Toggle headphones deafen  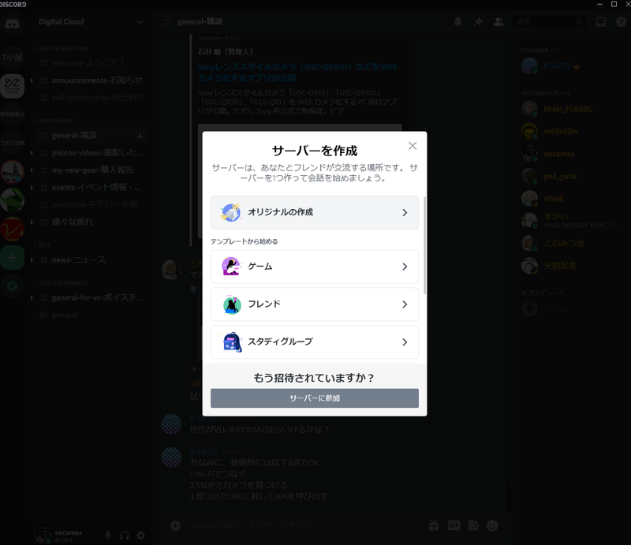pyautogui.click(x=125, y=536)
